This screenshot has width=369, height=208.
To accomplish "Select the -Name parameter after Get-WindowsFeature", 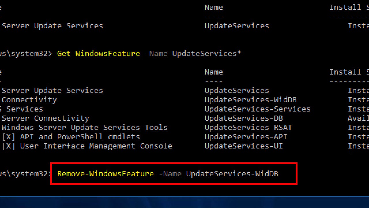I will pos(156,54).
